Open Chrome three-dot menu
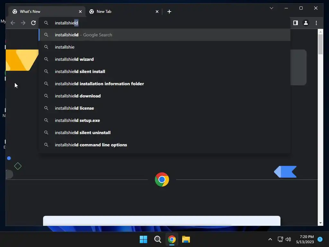Viewport: 329px width, 247px height. tap(316, 23)
